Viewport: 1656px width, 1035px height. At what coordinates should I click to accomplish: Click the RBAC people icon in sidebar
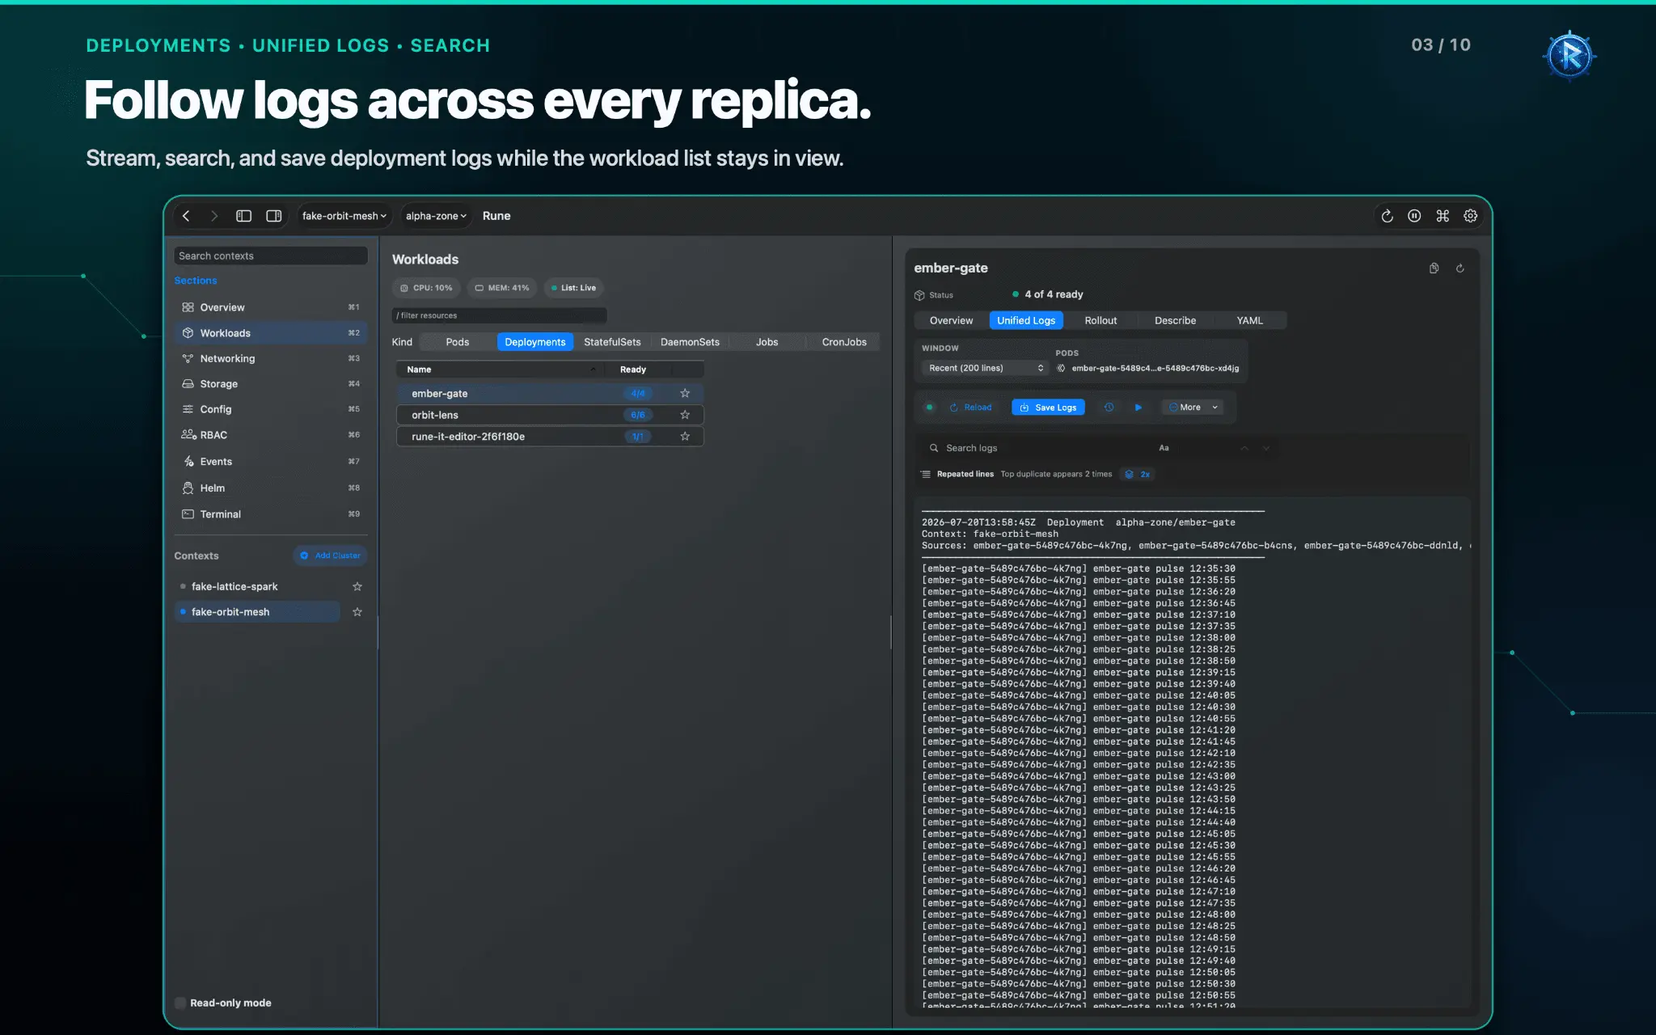[188, 435]
